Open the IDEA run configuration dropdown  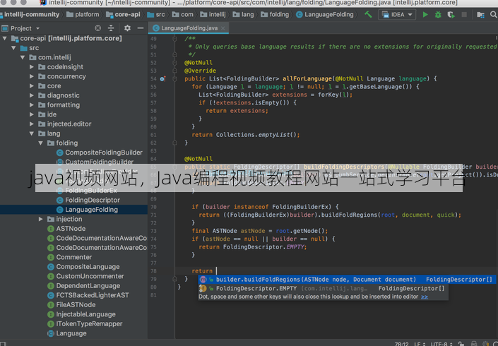[397, 15]
